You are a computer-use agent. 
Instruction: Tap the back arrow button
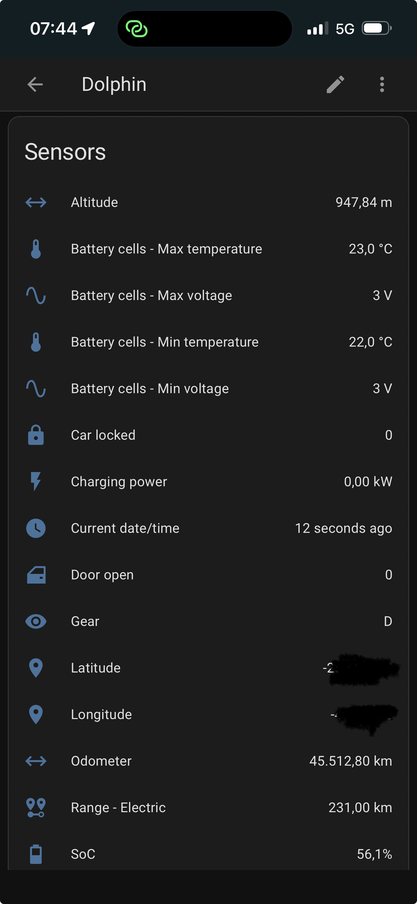(x=35, y=85)
